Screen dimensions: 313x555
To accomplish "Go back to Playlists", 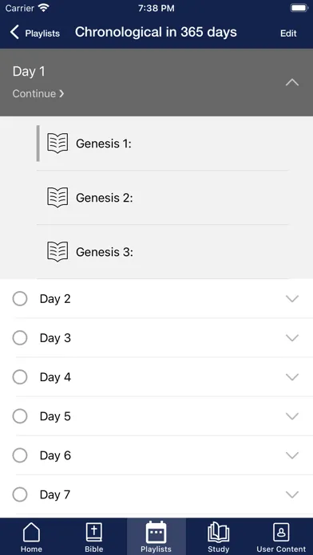I will click(x=34, y=33).
